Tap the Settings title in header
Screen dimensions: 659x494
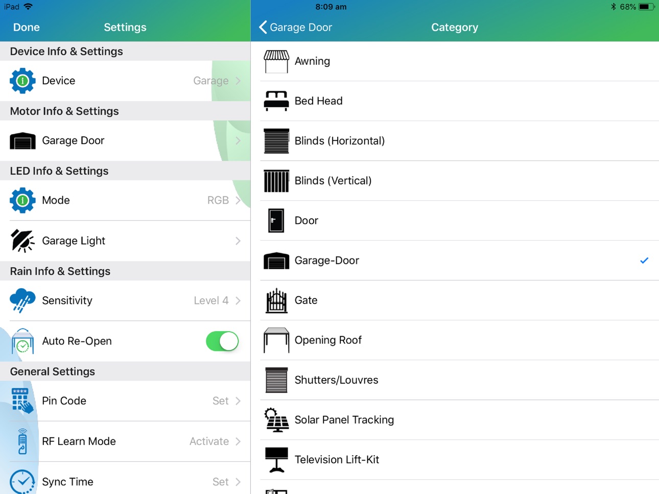pos(125,27)
